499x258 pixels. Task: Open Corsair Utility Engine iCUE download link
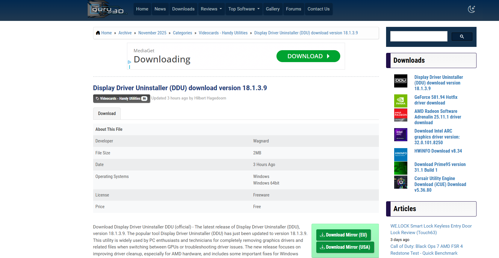click(440, 184)
